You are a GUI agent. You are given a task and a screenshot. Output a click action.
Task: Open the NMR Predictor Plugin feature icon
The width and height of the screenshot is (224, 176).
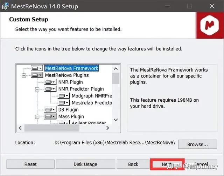[x=50, y=89]
